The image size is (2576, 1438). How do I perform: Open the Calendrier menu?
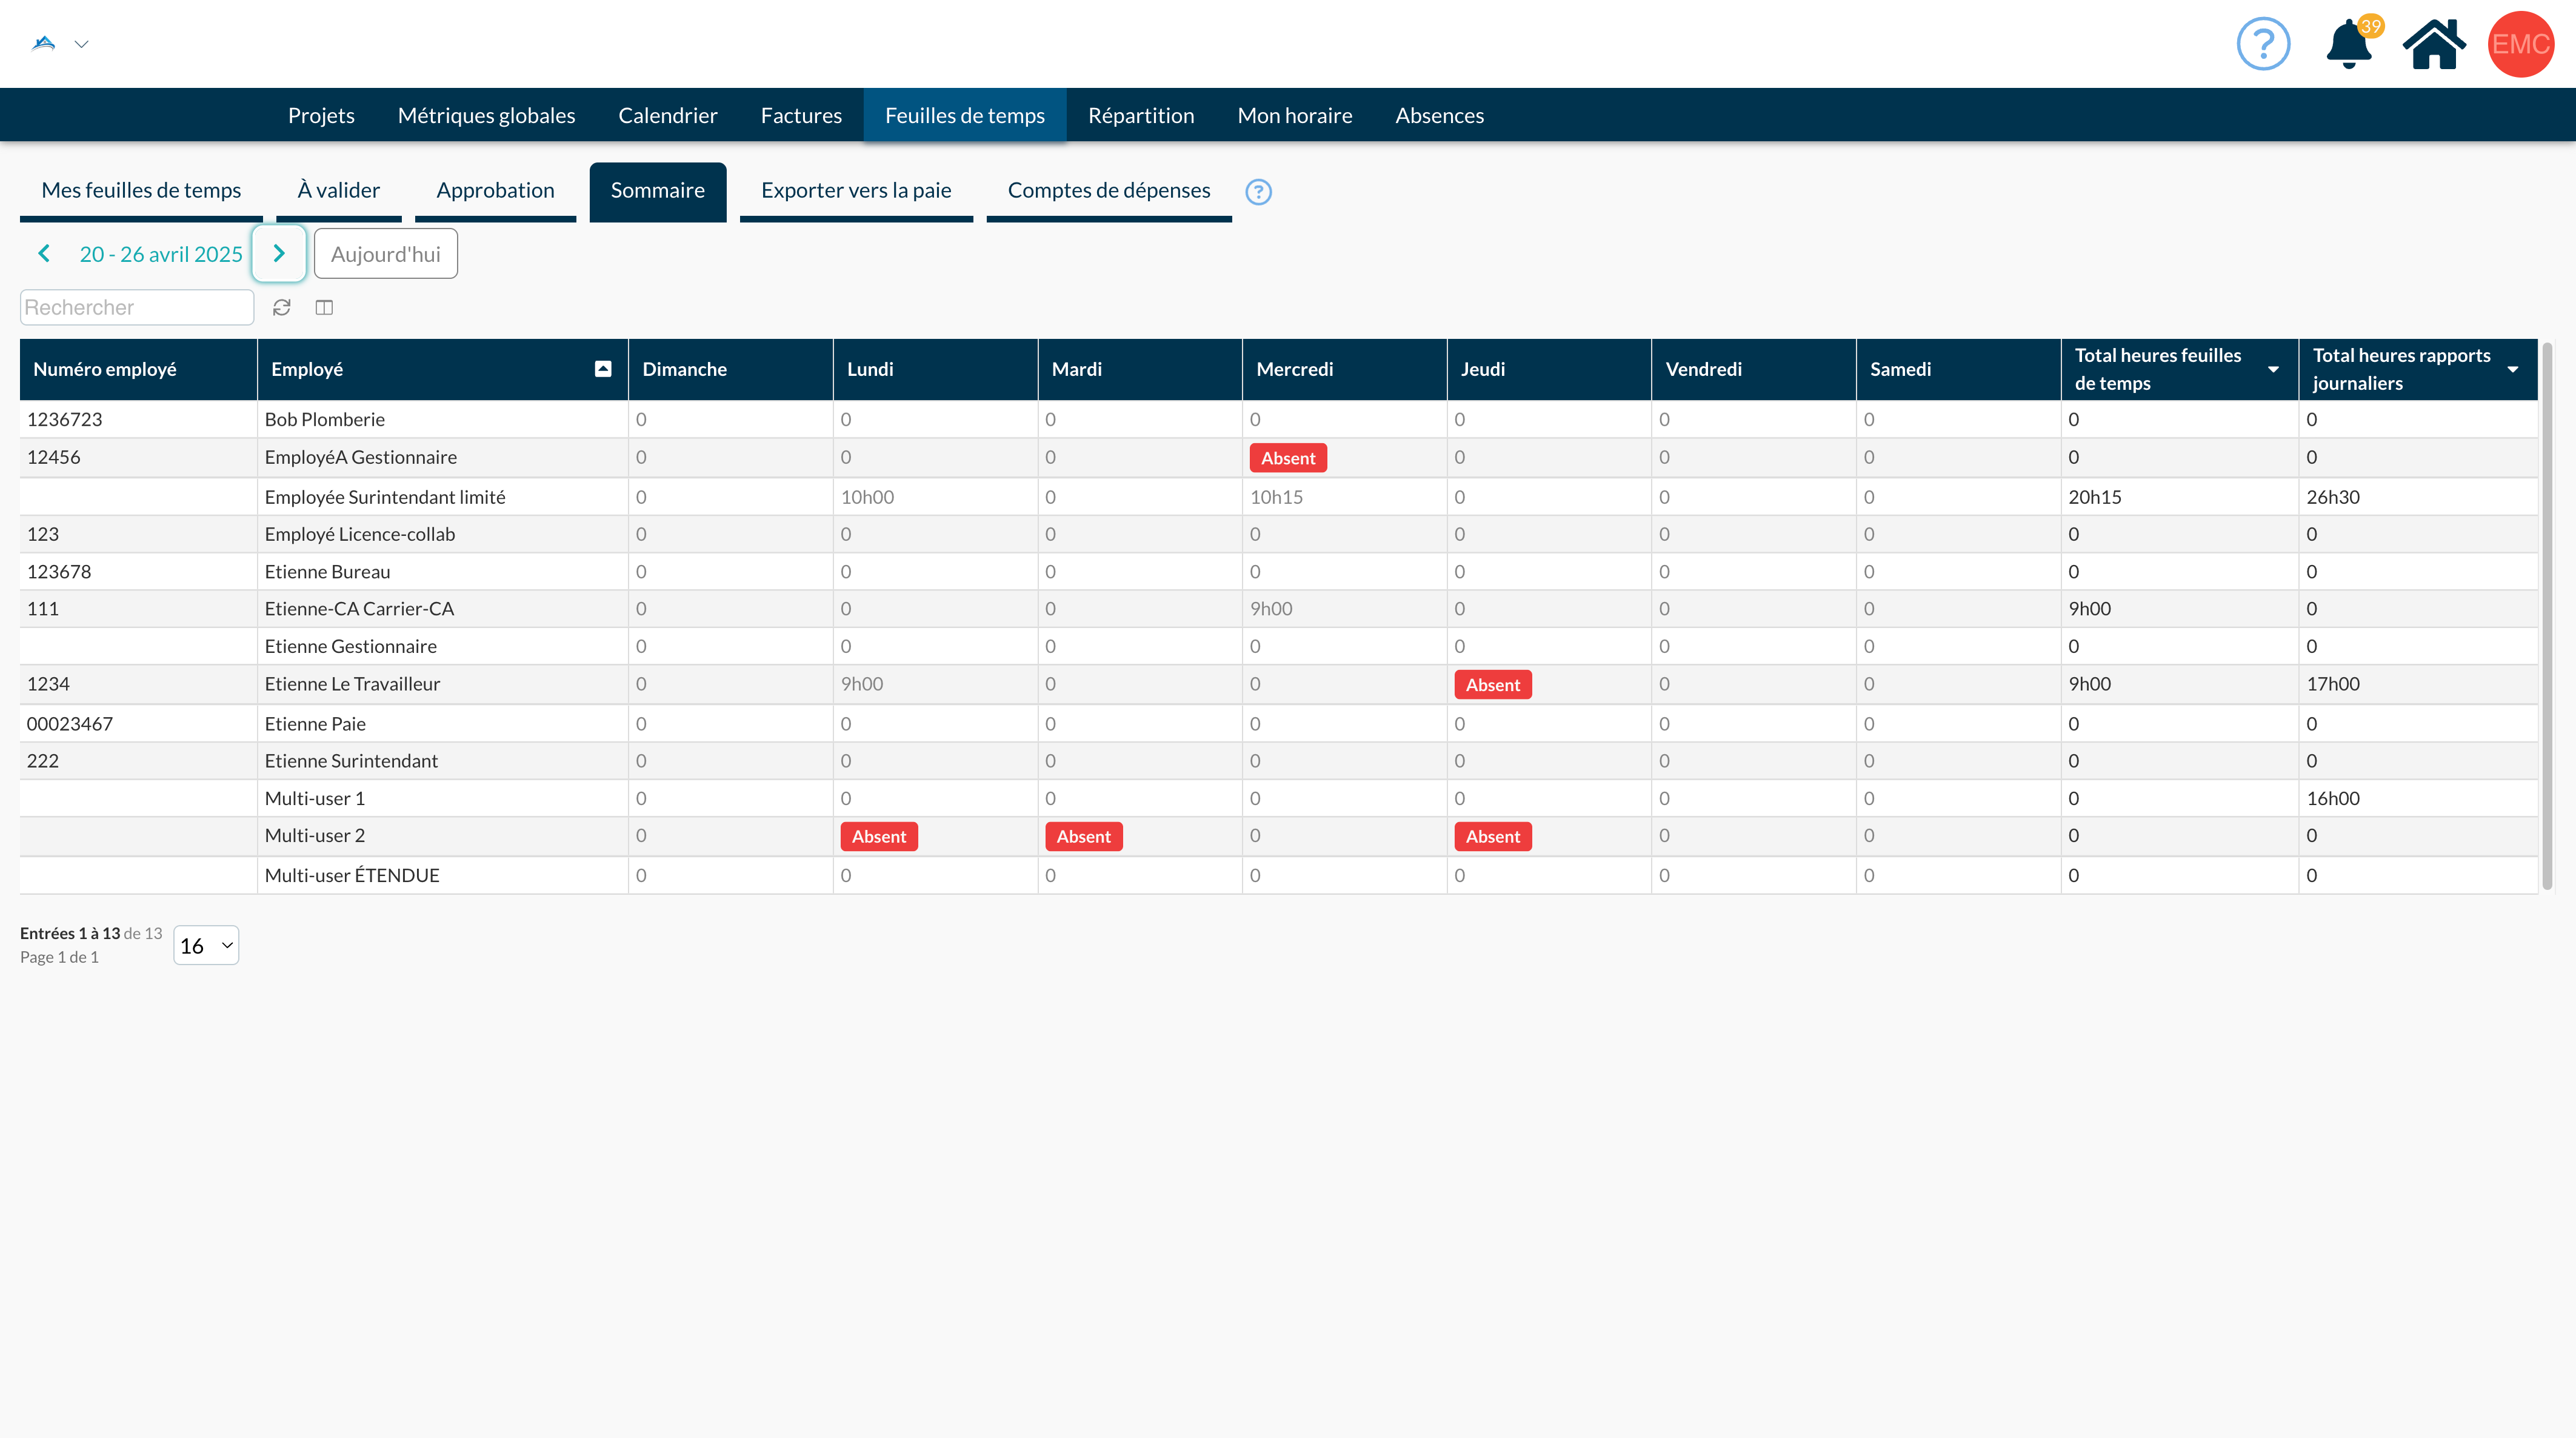click(x=668, y=116)
